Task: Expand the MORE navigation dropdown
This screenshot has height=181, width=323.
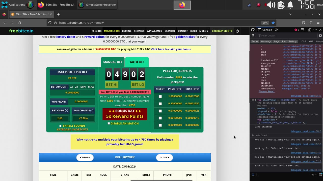Action: pyautogui.click(x=204, y=31)
